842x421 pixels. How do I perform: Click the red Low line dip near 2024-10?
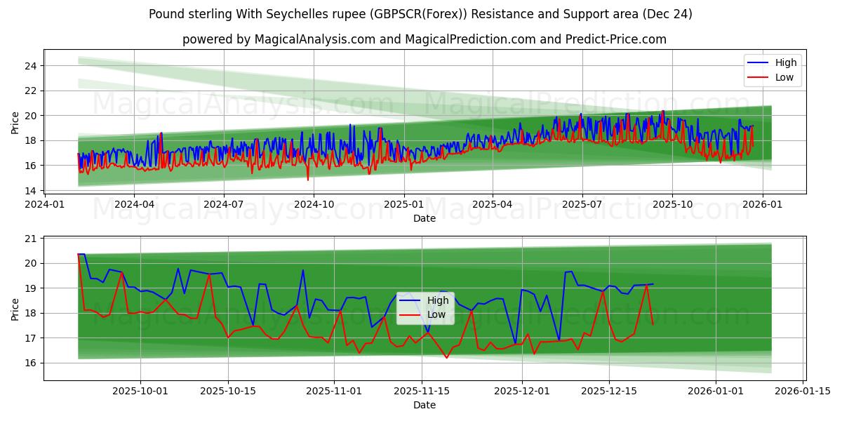[307, 180]
